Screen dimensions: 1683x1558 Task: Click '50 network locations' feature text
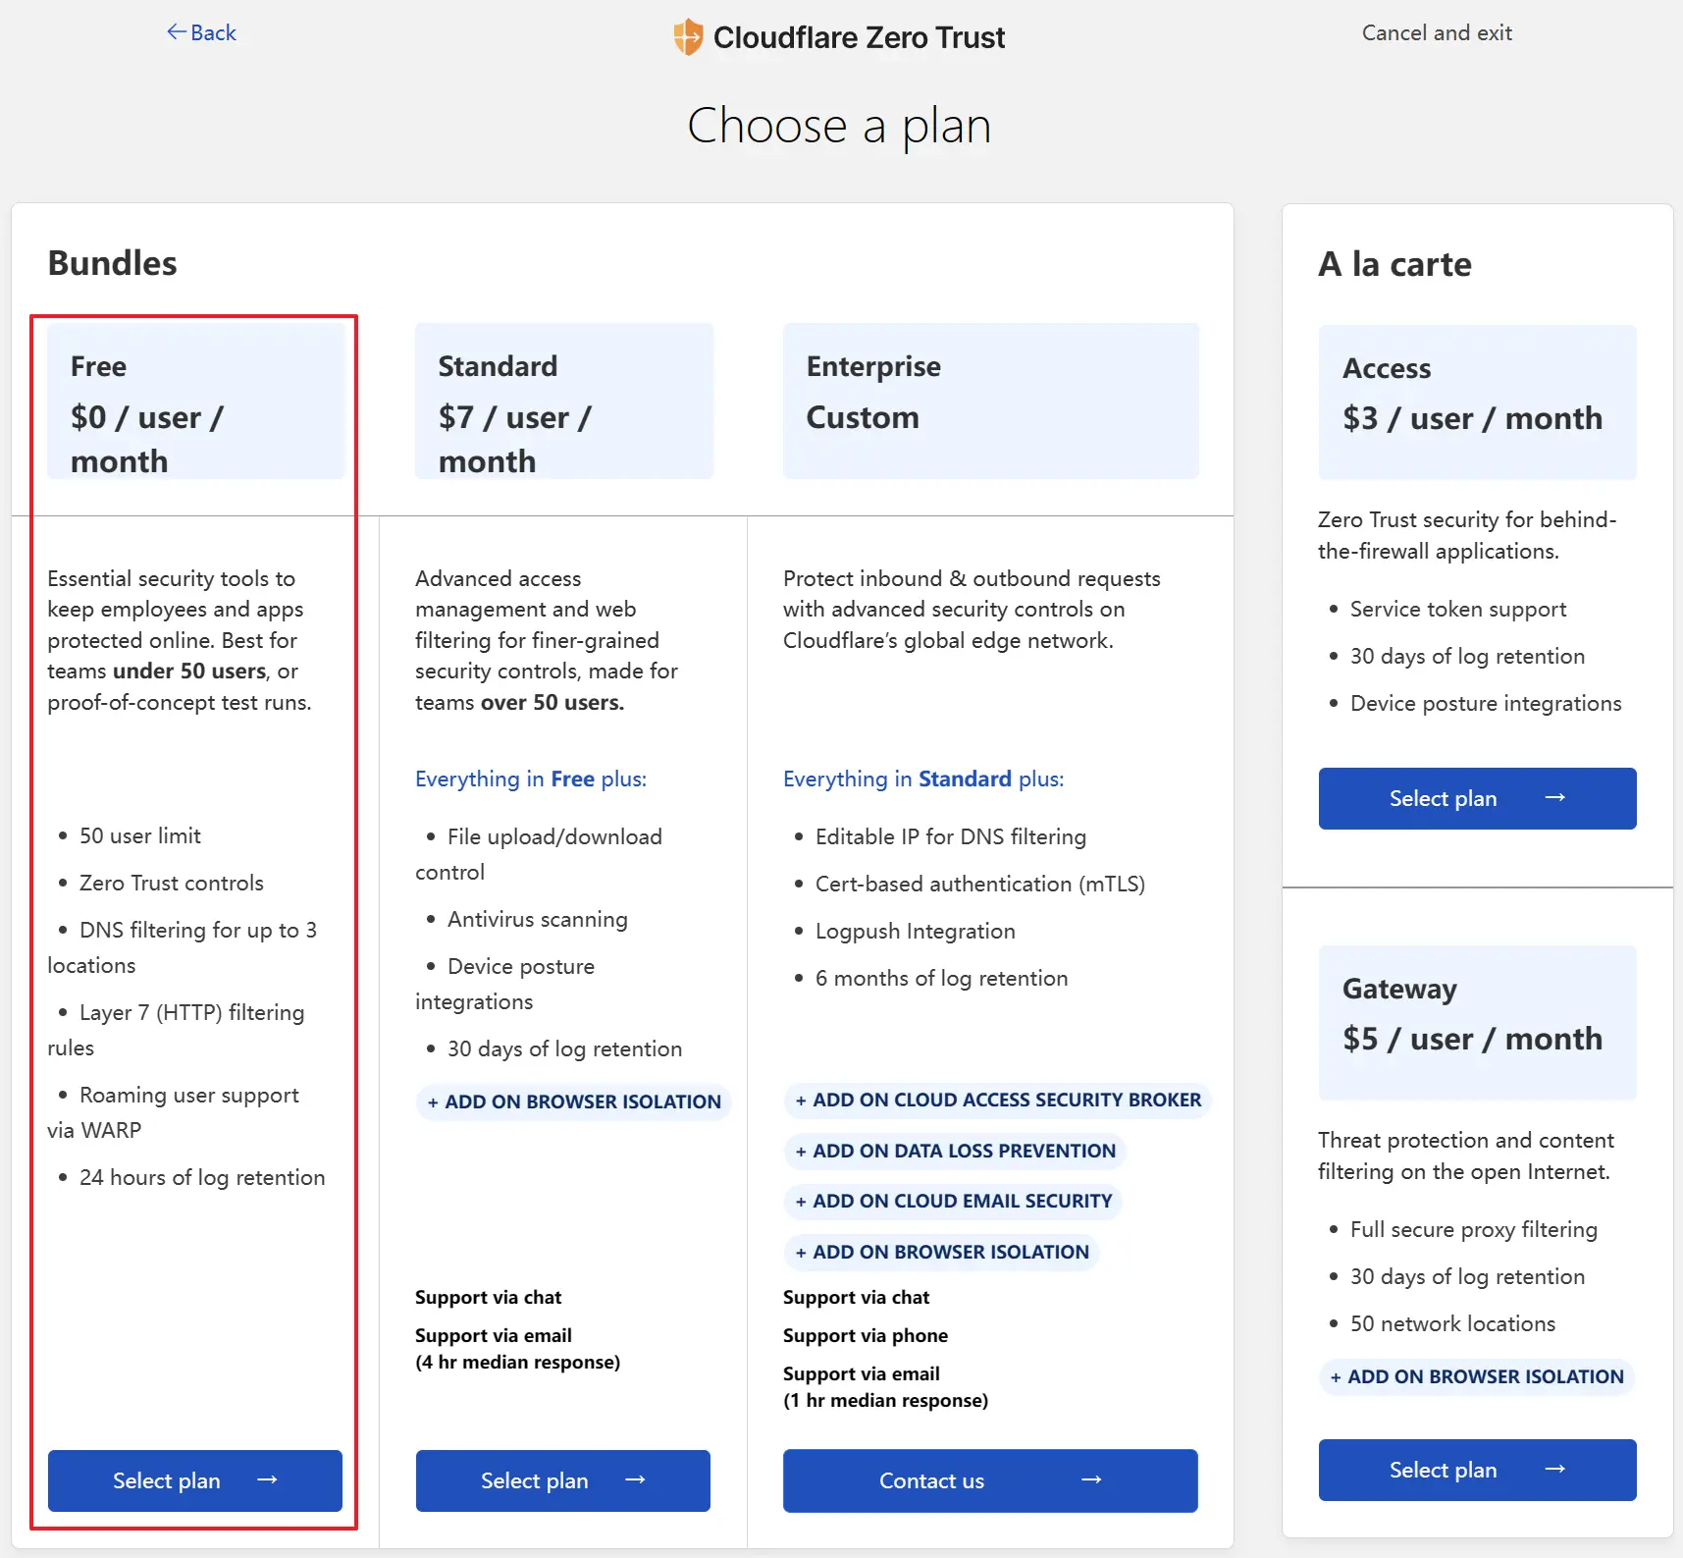click(x=1453, y=1323)
